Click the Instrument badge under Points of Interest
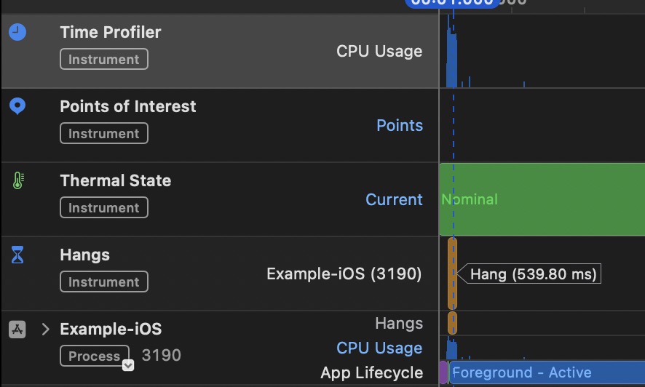The height and width of the screenshot is (387, 645). click(104, 134)
